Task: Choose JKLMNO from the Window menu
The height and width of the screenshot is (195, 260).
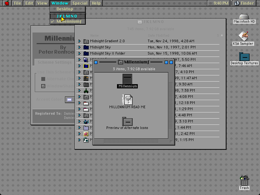Action: 68,16
